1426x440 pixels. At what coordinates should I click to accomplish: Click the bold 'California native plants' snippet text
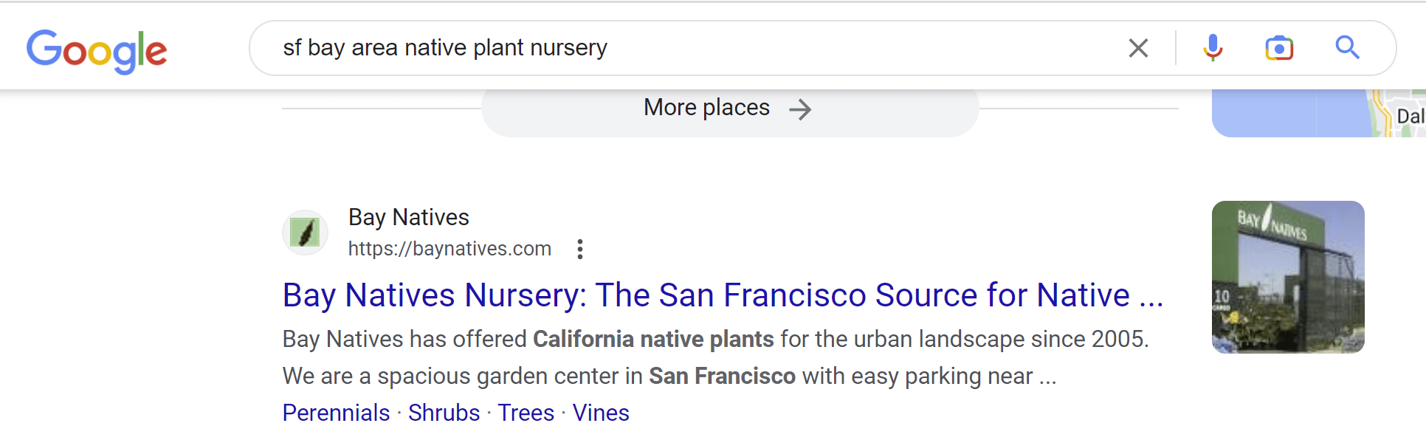653,339
